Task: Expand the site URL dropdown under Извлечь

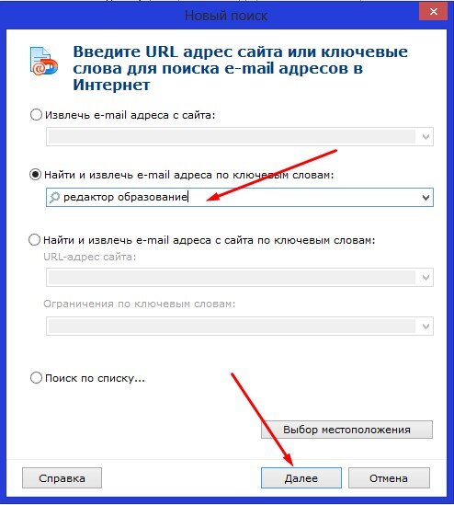Action: (x=426, y=137)
